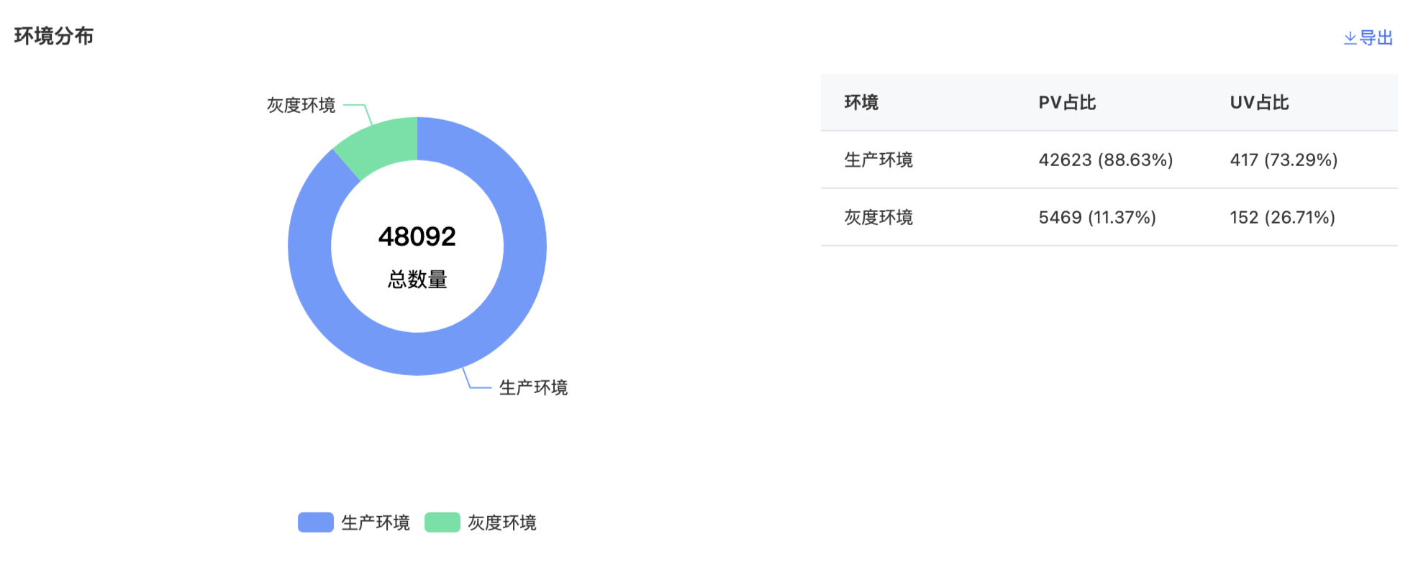Click the PV占比 column header

click(1067, 102)
